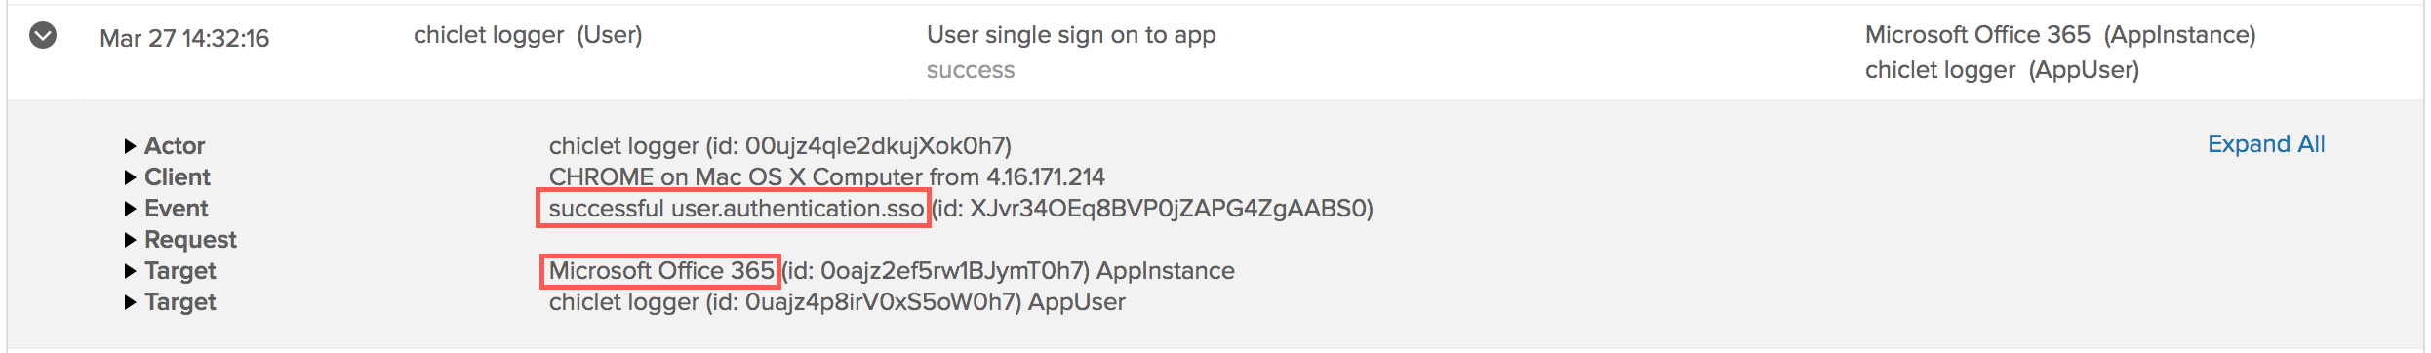Viewport: 2431px width, 353px height.
Task: Click chiclet logger (AppUser) in header row
Action: (x=2002, y=70)
